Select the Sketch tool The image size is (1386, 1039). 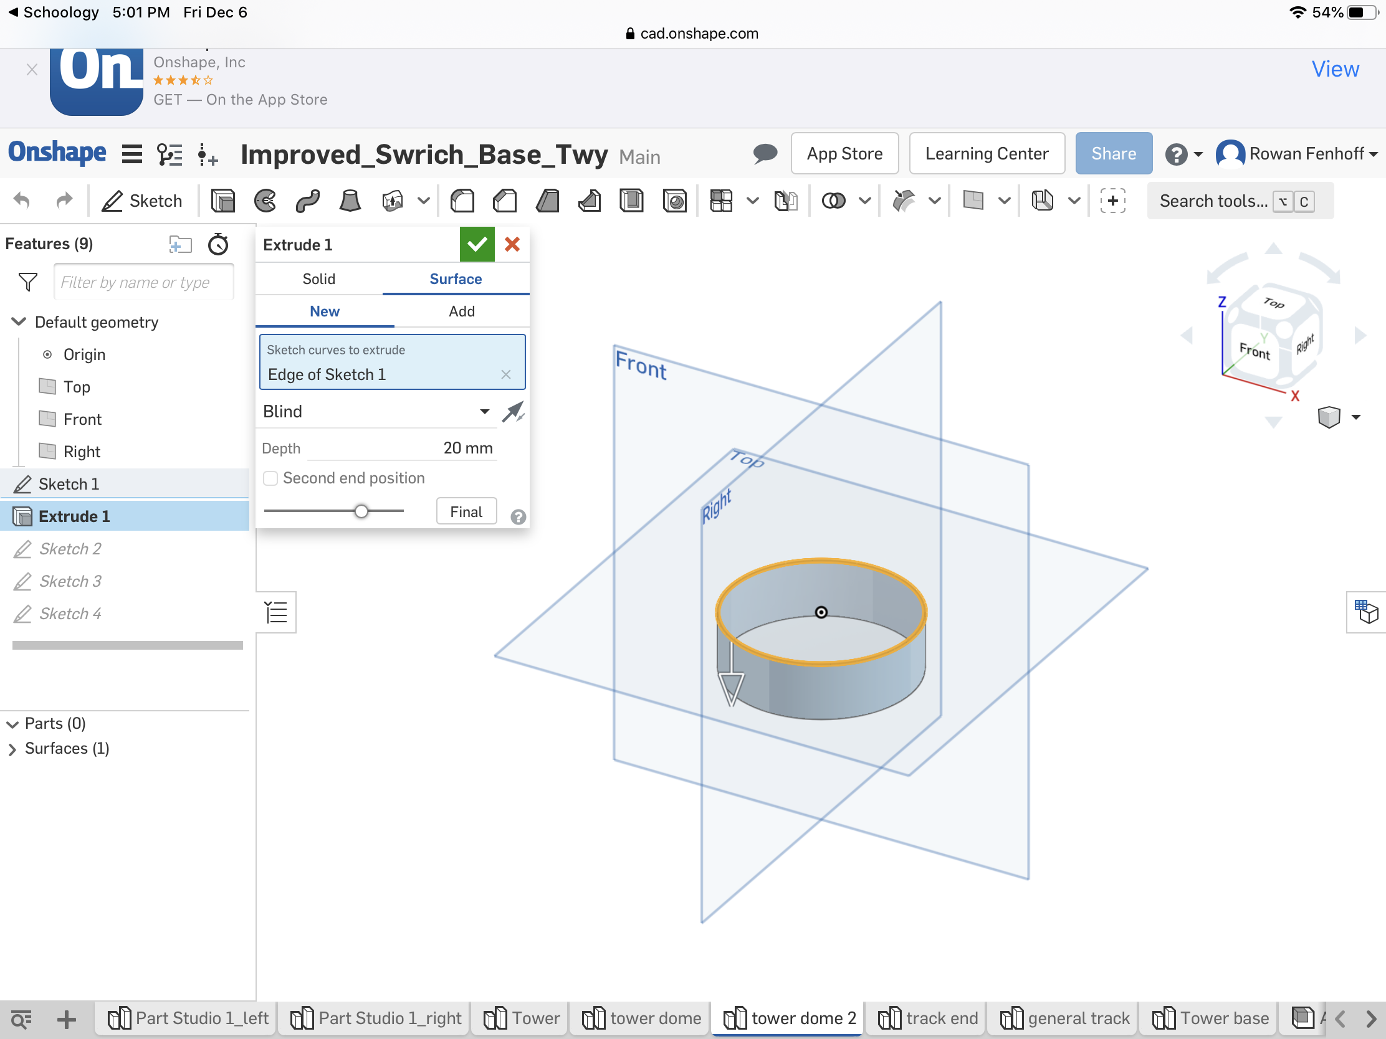[x=143, y=201]
